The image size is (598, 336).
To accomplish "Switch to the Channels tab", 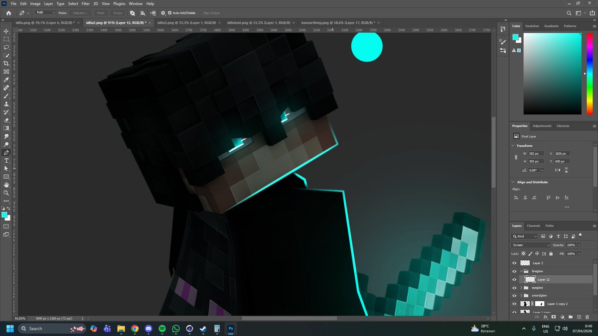I will pyautogui.click(x=533, y=225).
